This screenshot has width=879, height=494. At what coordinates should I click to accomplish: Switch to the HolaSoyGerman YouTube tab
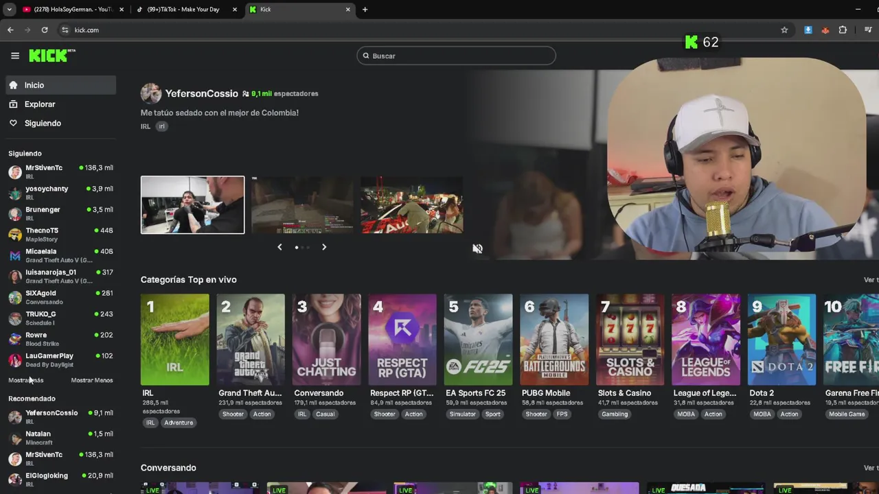(x=71, y=10)
